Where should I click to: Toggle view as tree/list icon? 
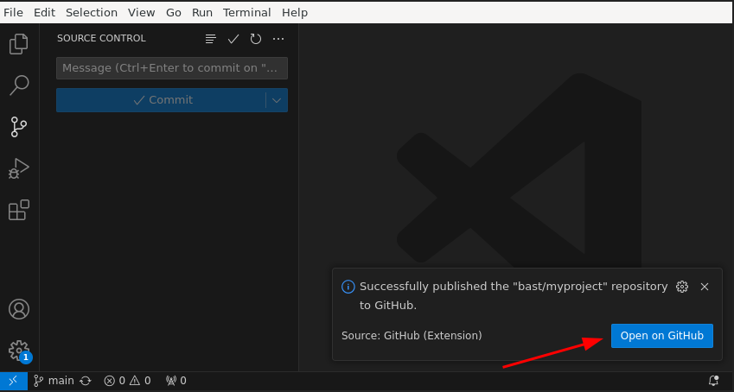(211, 39)
